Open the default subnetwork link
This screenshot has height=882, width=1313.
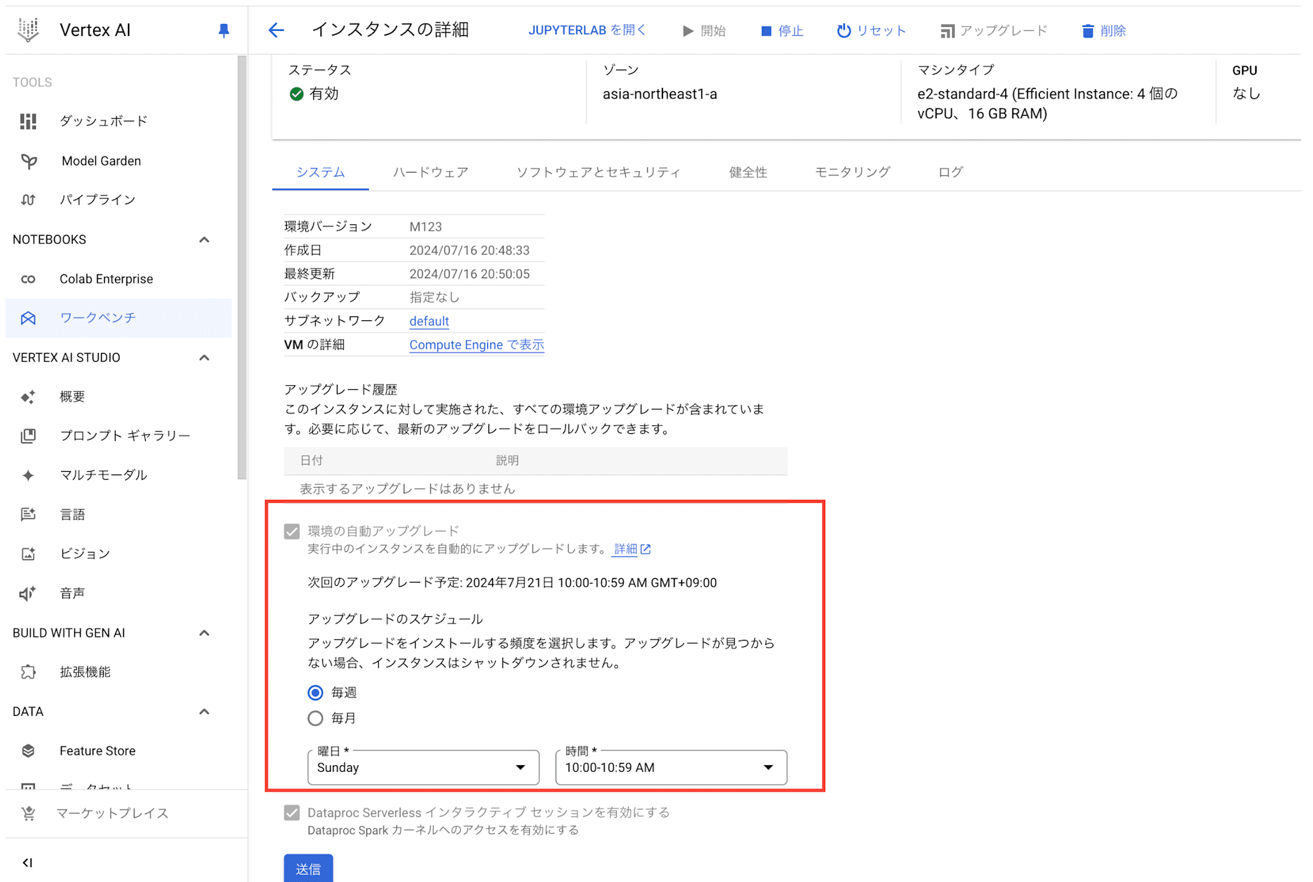pos(429,321)
